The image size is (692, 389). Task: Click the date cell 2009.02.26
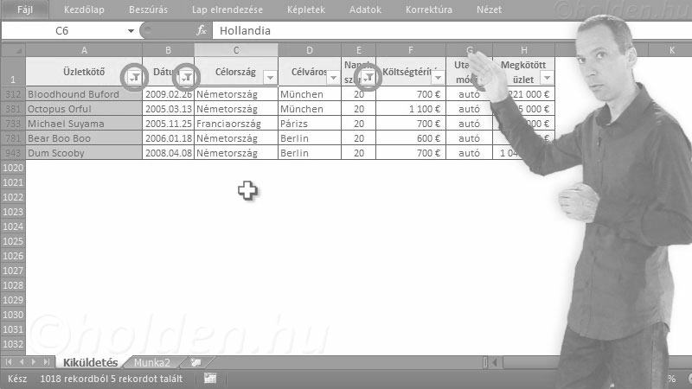(168, 94)
